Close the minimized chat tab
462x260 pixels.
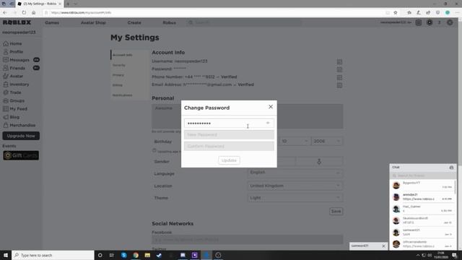pyautogui.click(x=383, y=246)
